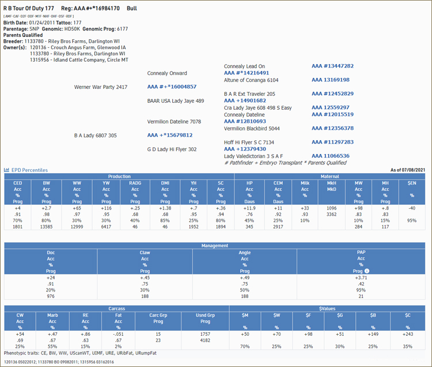Follow Connealy Dateline link AAA #12015519
Viewport: 432px width, 367px height.
pyautogui.click(x=332, y=115)
